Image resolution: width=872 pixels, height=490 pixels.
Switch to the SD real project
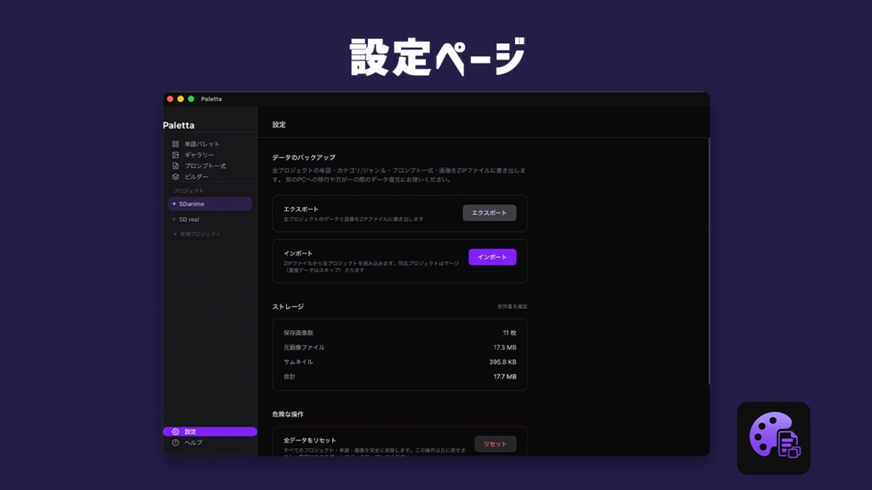coord(209,219)
